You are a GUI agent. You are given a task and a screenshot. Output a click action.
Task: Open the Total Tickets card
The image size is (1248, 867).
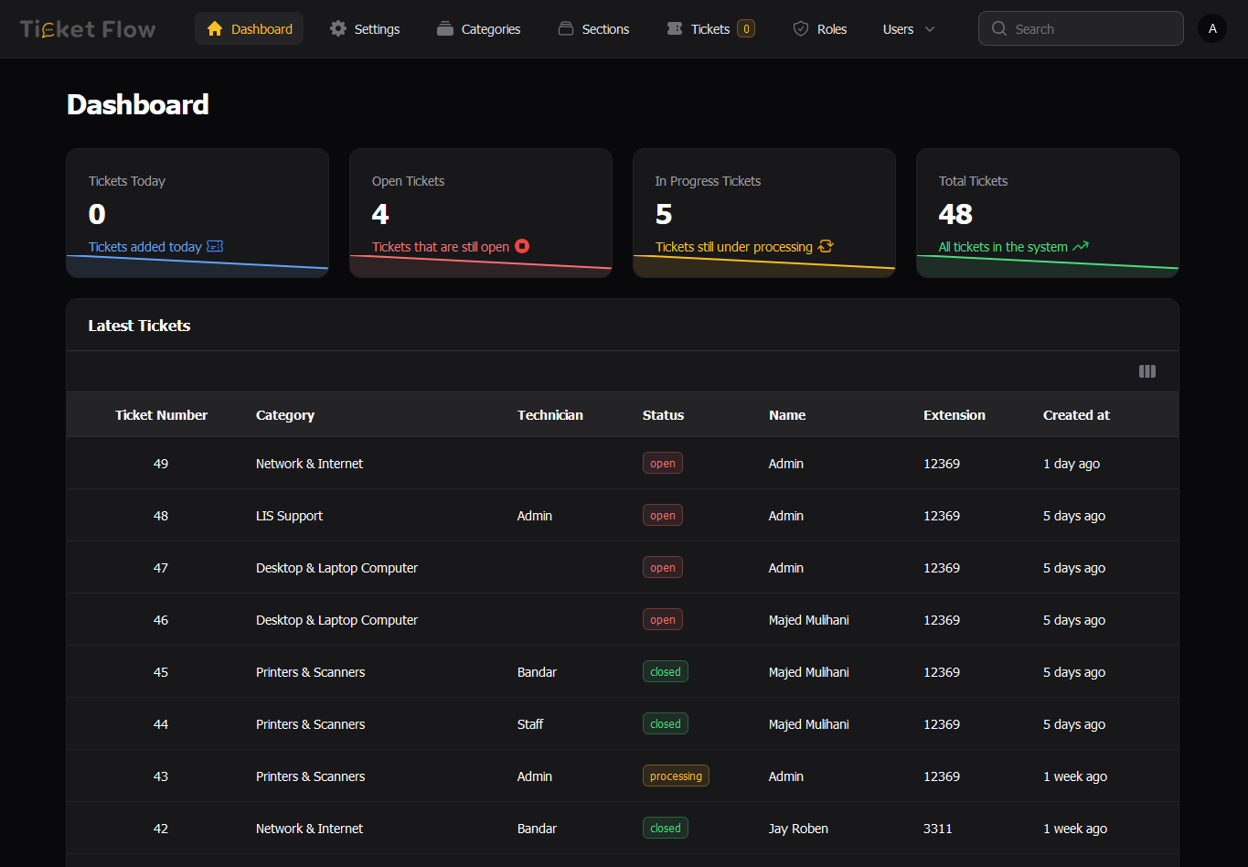coord(1048,213)
